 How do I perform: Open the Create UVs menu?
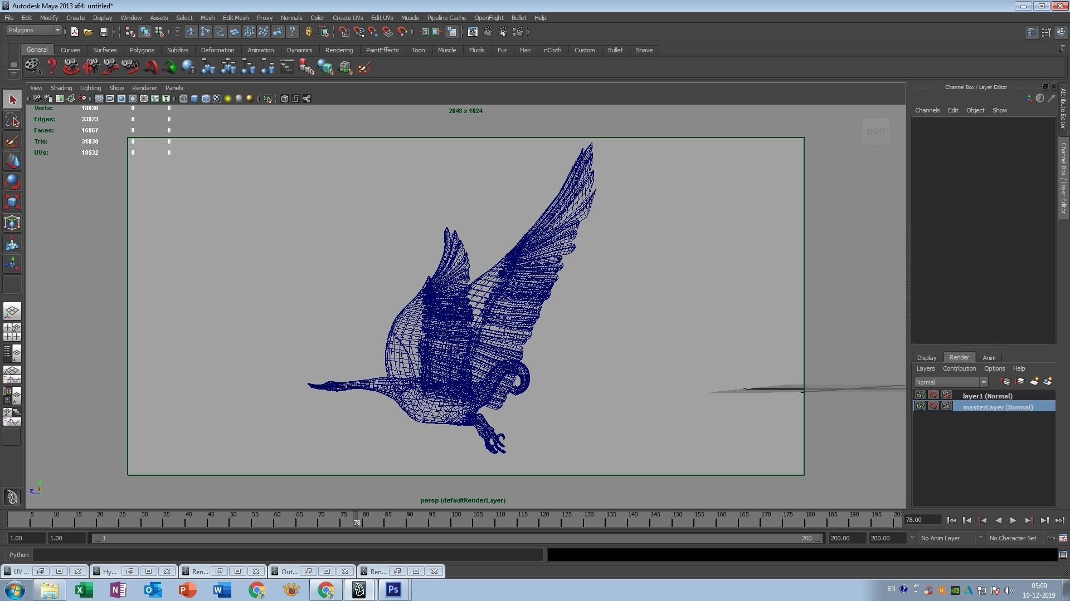pos(347,18)
